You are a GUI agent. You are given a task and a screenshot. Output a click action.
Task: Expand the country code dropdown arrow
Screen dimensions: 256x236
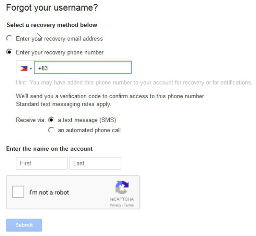click(x=31, y=68)
